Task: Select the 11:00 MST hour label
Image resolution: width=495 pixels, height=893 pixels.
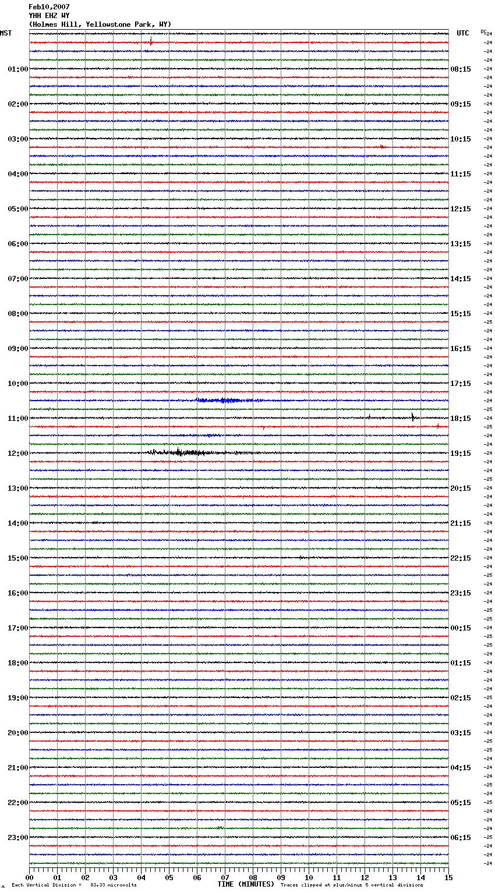Action: point(17,419)
